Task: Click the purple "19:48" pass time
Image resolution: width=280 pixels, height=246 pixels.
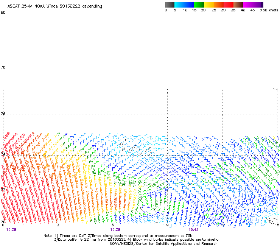Action: tap(194, 230)
